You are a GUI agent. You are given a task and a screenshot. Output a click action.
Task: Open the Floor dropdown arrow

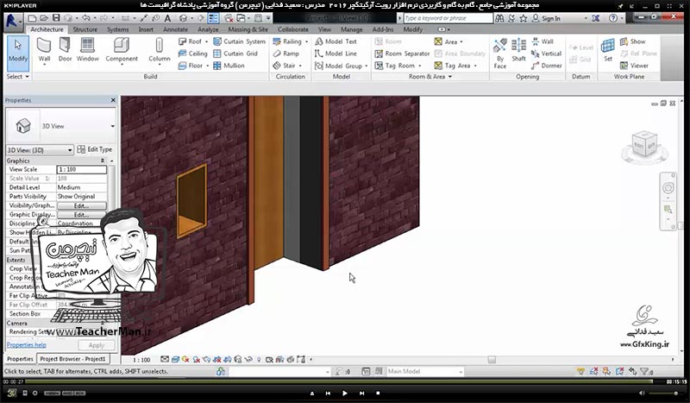click(x=207, y=66)
